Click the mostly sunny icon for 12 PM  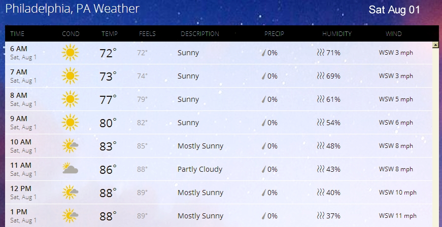point(70,193)
